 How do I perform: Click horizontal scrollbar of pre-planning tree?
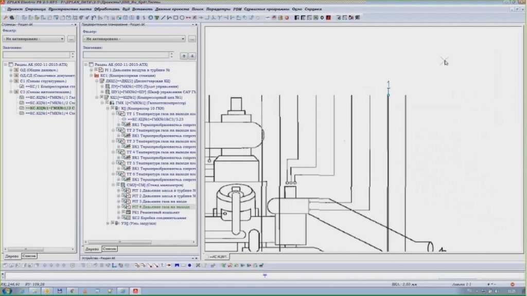(x=139, y=242)
